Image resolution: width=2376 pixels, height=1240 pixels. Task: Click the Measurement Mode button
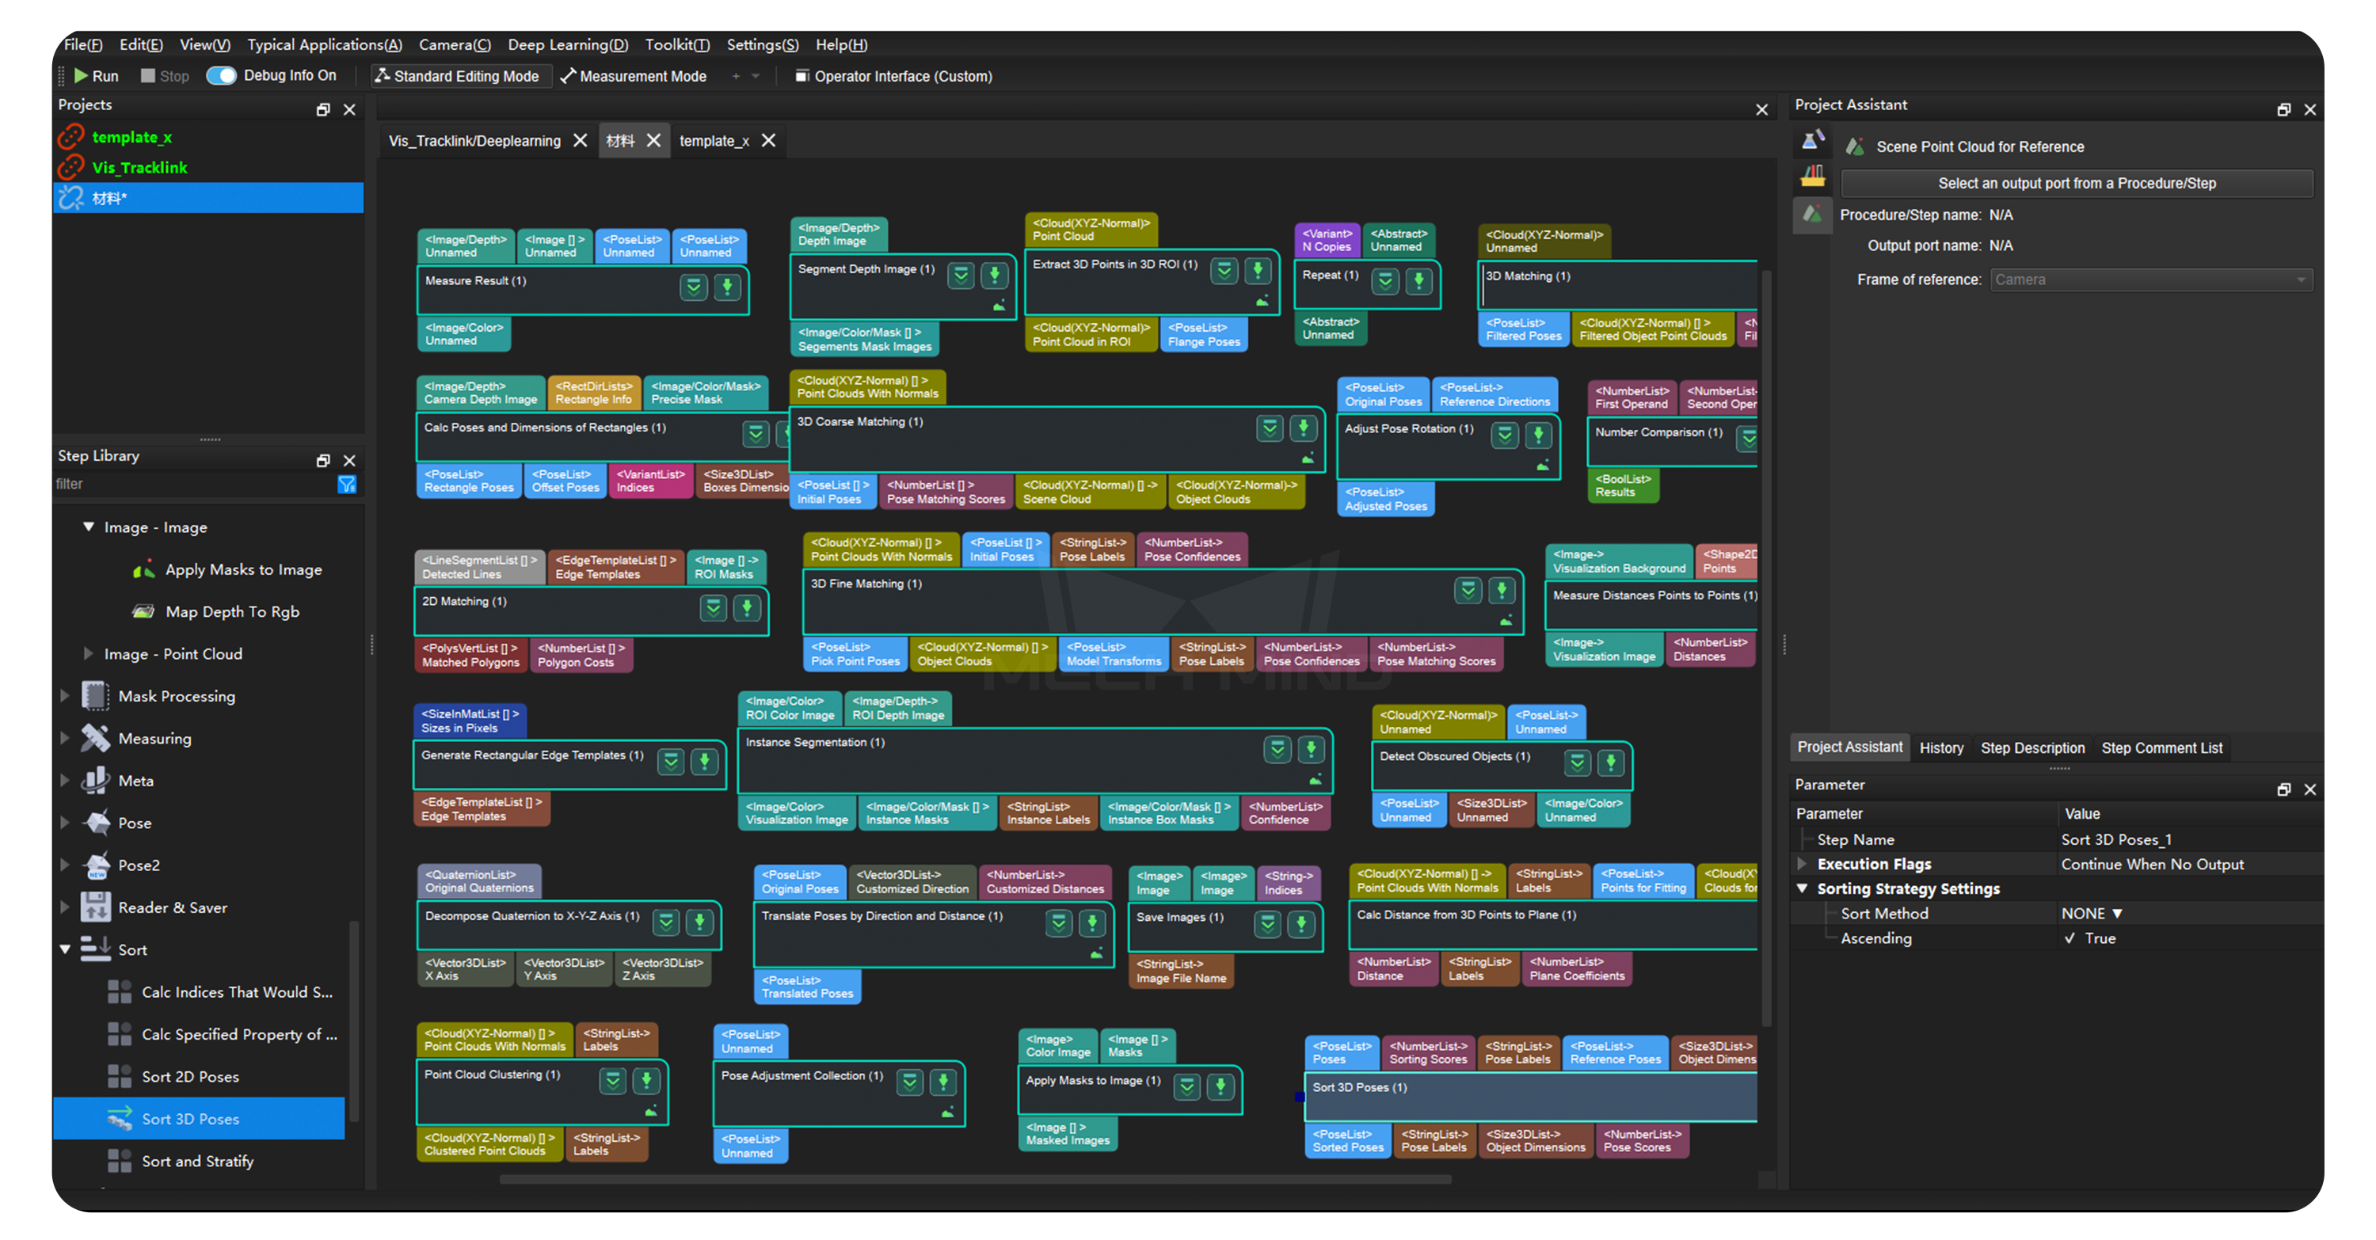pyautogui.click(x=633, y=75)
